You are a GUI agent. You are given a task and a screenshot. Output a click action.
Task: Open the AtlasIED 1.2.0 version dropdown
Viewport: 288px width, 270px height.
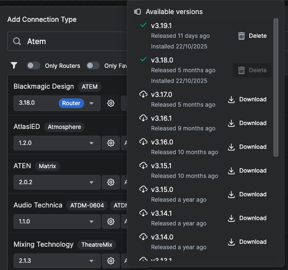tap(57, 143)
